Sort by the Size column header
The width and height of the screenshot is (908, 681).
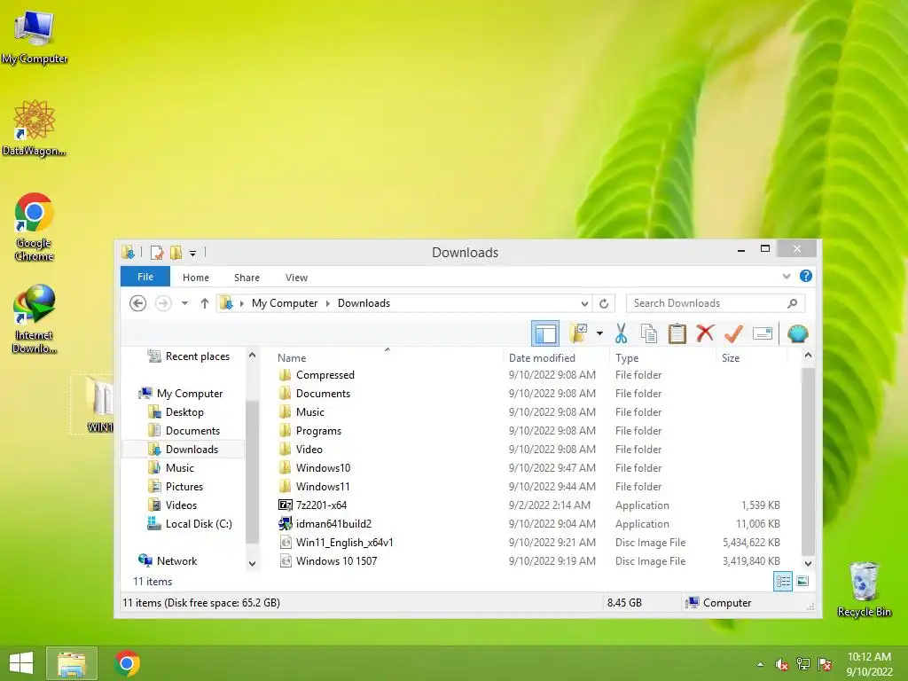(x=731, y=358)
